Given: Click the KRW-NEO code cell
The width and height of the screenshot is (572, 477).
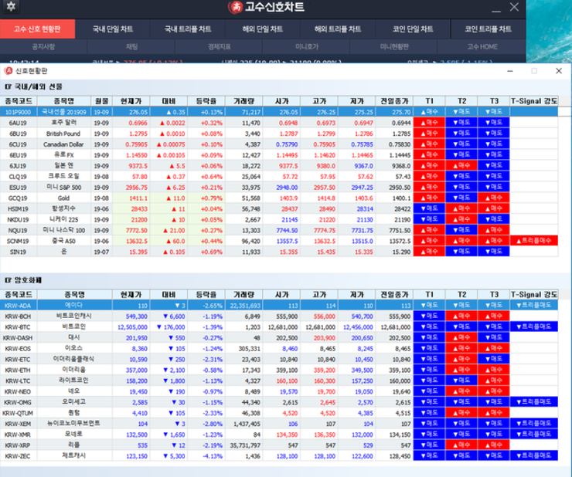Looking at the screenshot, I should pos(19,391).
